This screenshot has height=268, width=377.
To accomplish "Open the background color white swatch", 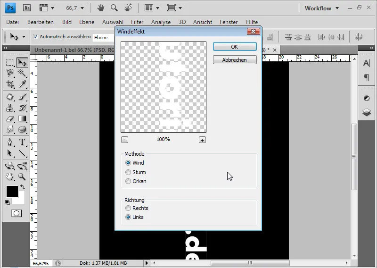I will click(x=21, y=200).
